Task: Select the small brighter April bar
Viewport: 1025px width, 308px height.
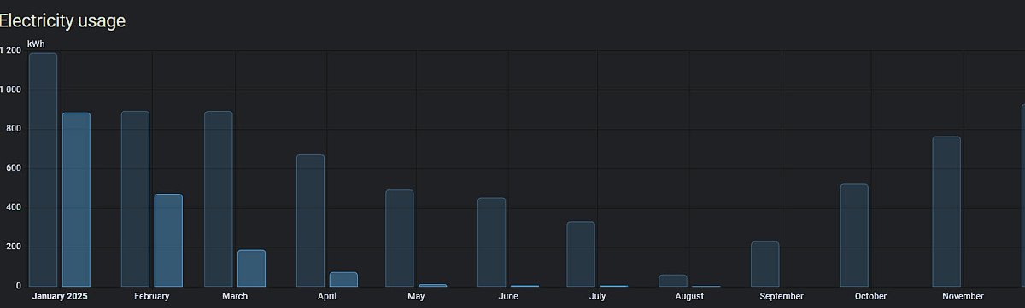Action: coord(343,280)
